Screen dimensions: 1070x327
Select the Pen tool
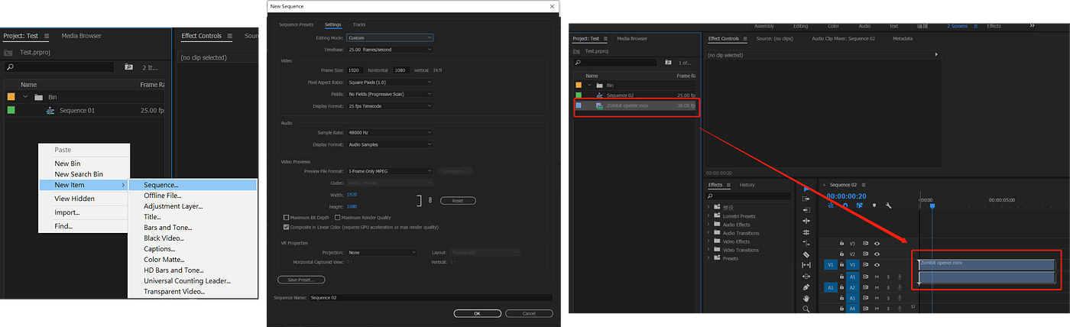[806, 287]
